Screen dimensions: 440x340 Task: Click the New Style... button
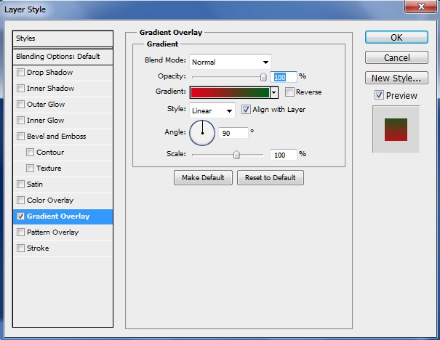click(396, 78)
